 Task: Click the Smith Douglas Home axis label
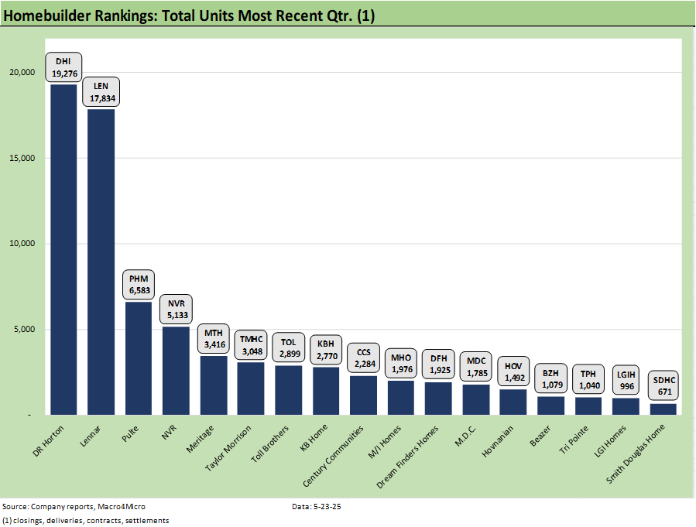tap(635, 453)
